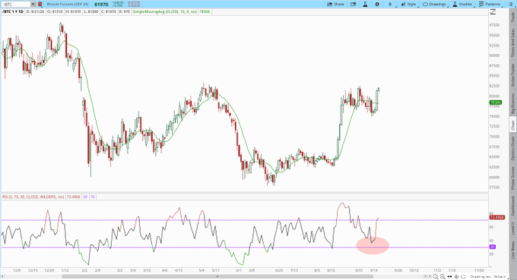Click the RSI study label in lower panel
The width and height of the screenshot is (517, 280).
click(33, 197)
